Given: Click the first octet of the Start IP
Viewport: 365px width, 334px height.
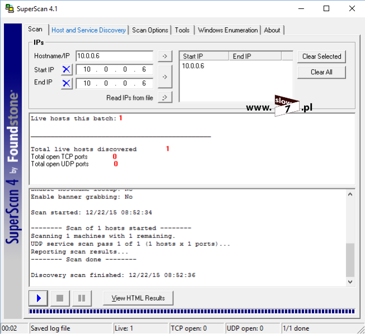Looking at the screenshot, I should (x=87, y=69).
